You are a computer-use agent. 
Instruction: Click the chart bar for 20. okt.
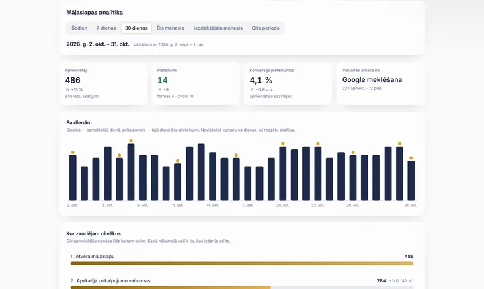pos(283,173)
